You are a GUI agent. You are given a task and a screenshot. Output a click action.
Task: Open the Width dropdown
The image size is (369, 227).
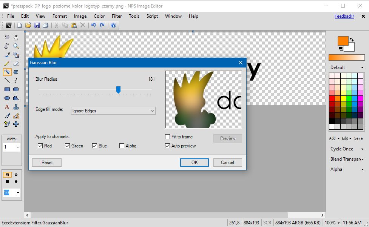(x=18, y=147)
